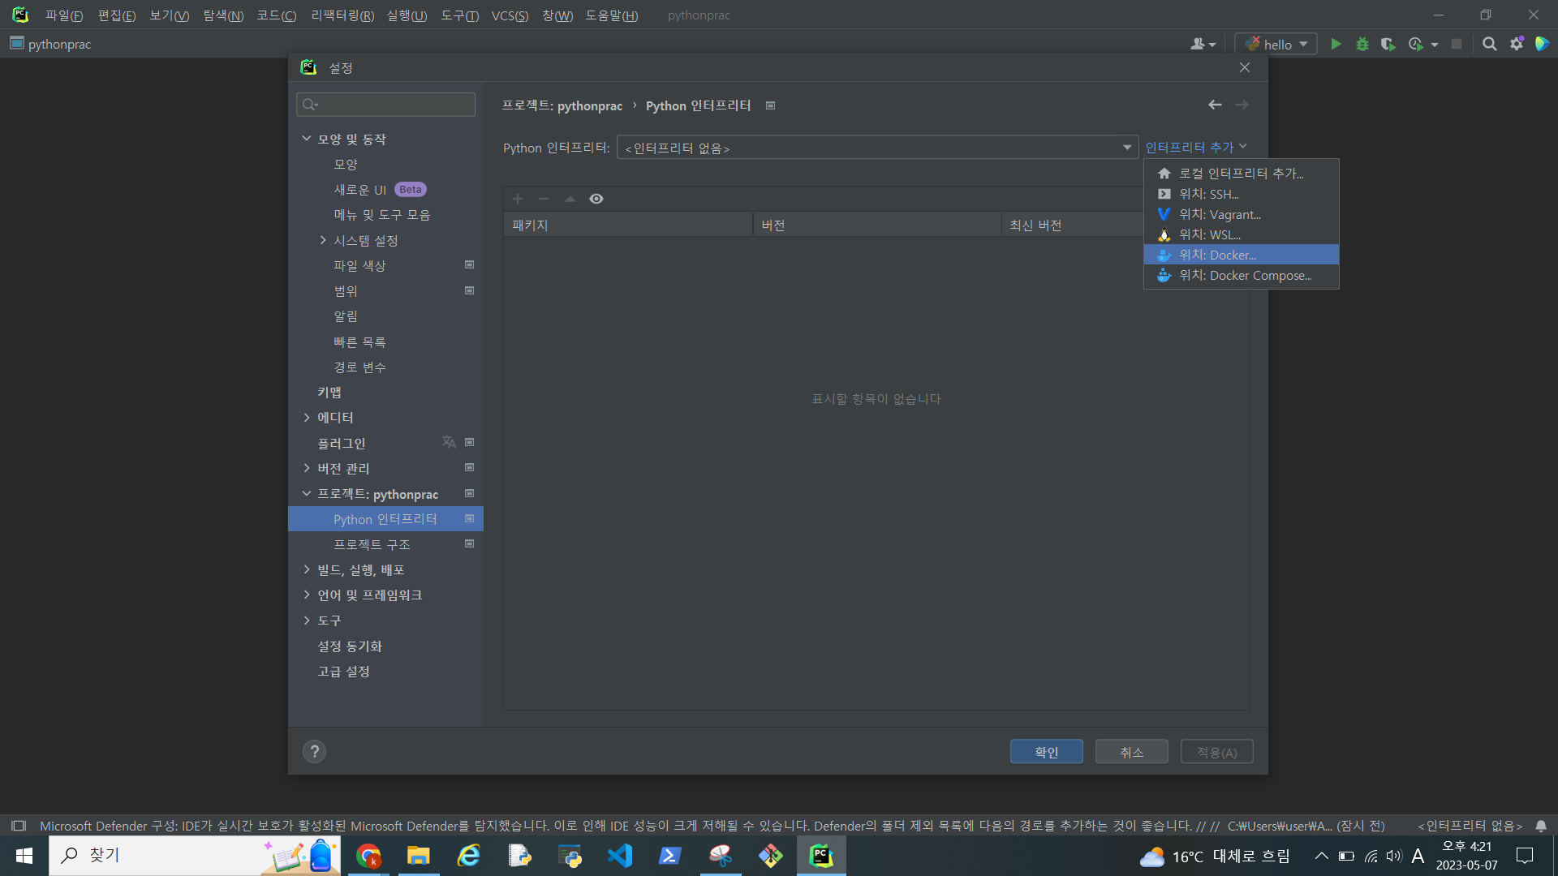Open IDE settings via the toolbar gear icon
The width and height of the screenshot is (1558, 876).
click(x=1516, y=44)
